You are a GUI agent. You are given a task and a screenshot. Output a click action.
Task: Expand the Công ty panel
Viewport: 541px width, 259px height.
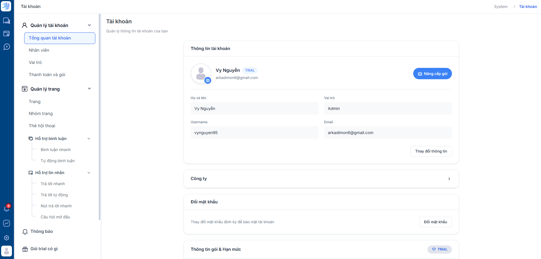321,179
